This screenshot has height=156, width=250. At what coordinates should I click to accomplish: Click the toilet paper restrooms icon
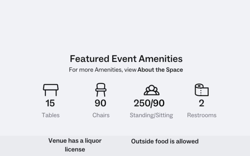click(202, 90)
